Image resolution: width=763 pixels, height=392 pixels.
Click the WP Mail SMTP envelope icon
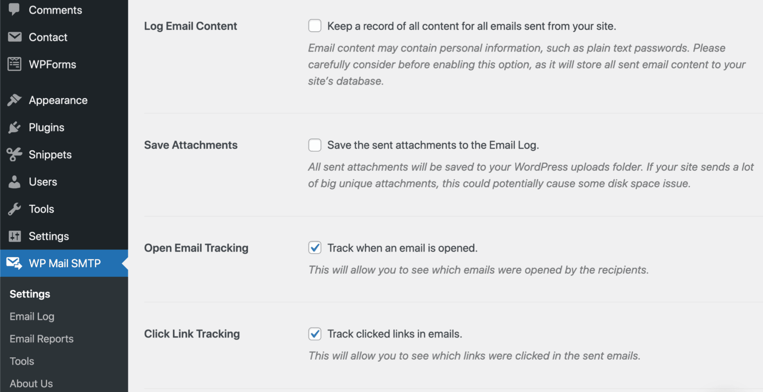(14, 263)
